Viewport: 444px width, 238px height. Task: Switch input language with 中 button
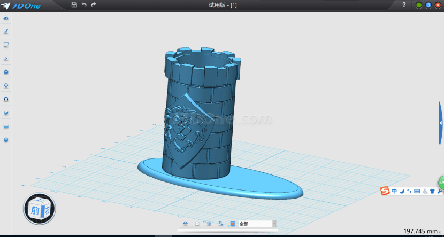(x=394, y=191)
